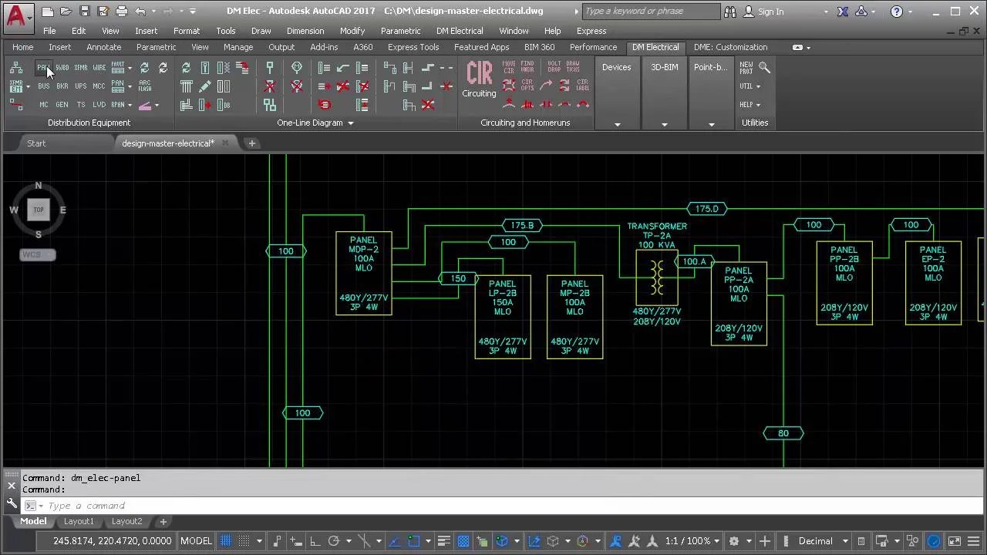
Task: Toggle the drawing grid display
Action: (x=226, y=541)
